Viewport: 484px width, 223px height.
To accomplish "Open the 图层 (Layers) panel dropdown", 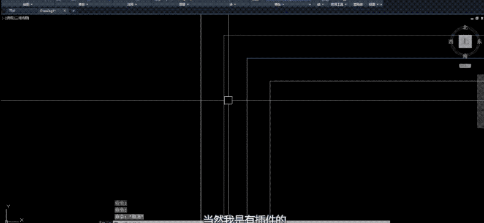I will tap(184, 4).
